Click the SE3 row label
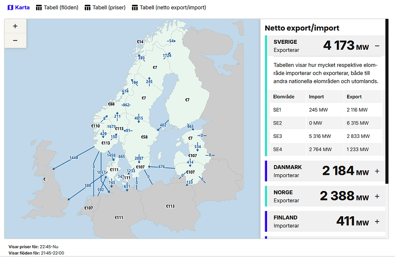The image size is (395, 257). pos(277,136)
